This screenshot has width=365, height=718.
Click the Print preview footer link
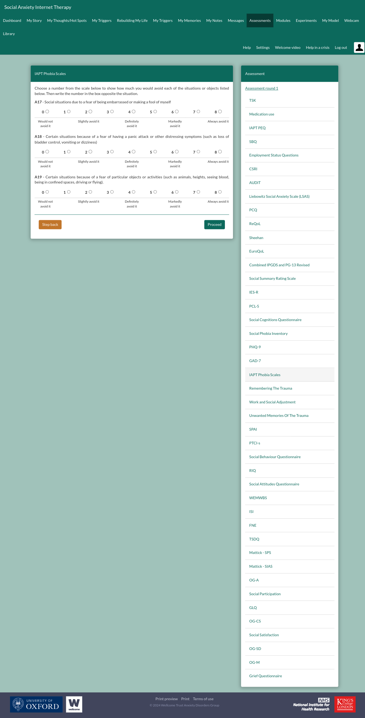click(x=166, y=699)
